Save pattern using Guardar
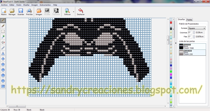 [x=21, y=12]
